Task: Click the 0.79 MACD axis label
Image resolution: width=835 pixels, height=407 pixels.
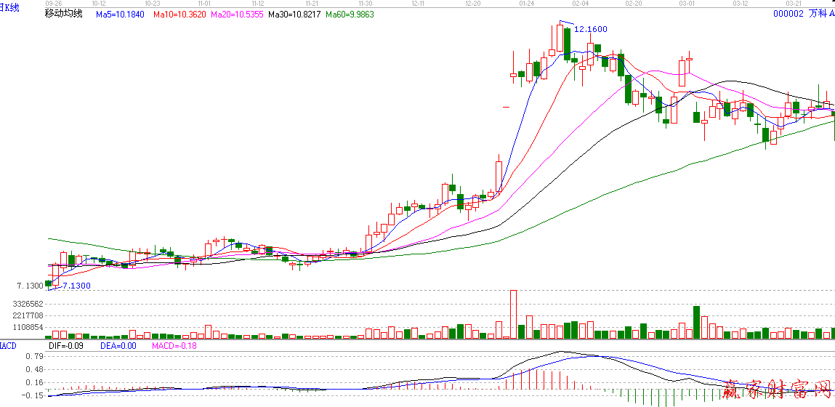Action: point(33,357)
